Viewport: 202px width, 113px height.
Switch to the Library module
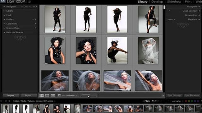[142, 2]
